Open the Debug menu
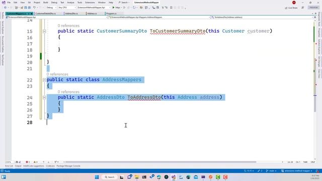Viewport: 322px width, 181px height. pyautogui.click(x=54, y=3)
